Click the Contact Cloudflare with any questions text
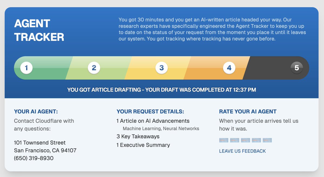324x177 pixels. pyautogui.click(x=44, y=125)
